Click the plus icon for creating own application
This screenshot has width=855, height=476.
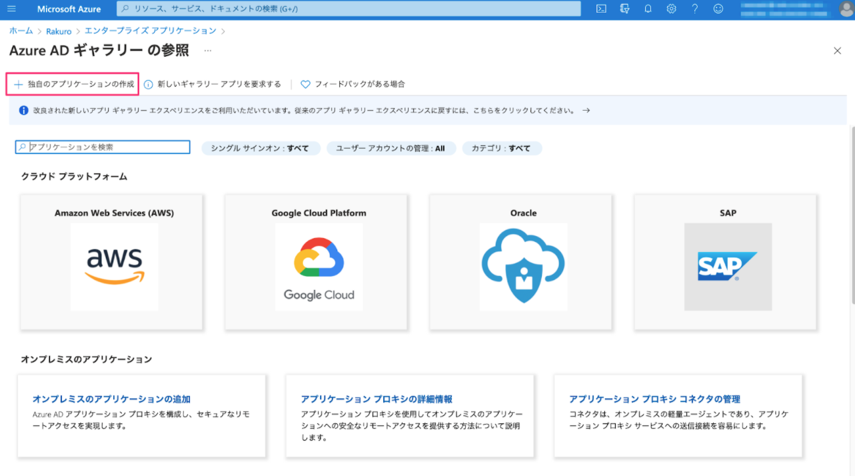point(19,85)
